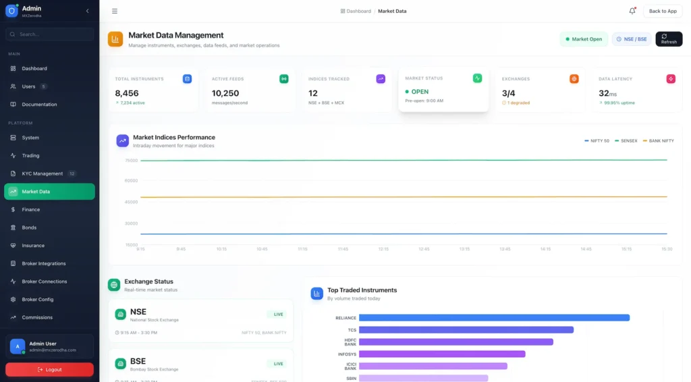The height and width of the screenshot is (382, 691).
Task: Click the Insurance heart-shield icon
Action: coord(13,246)
